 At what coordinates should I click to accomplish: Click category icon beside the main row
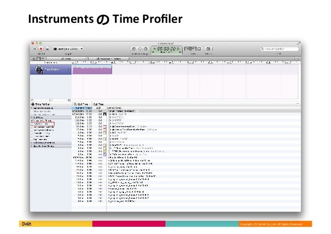point(105,114)
